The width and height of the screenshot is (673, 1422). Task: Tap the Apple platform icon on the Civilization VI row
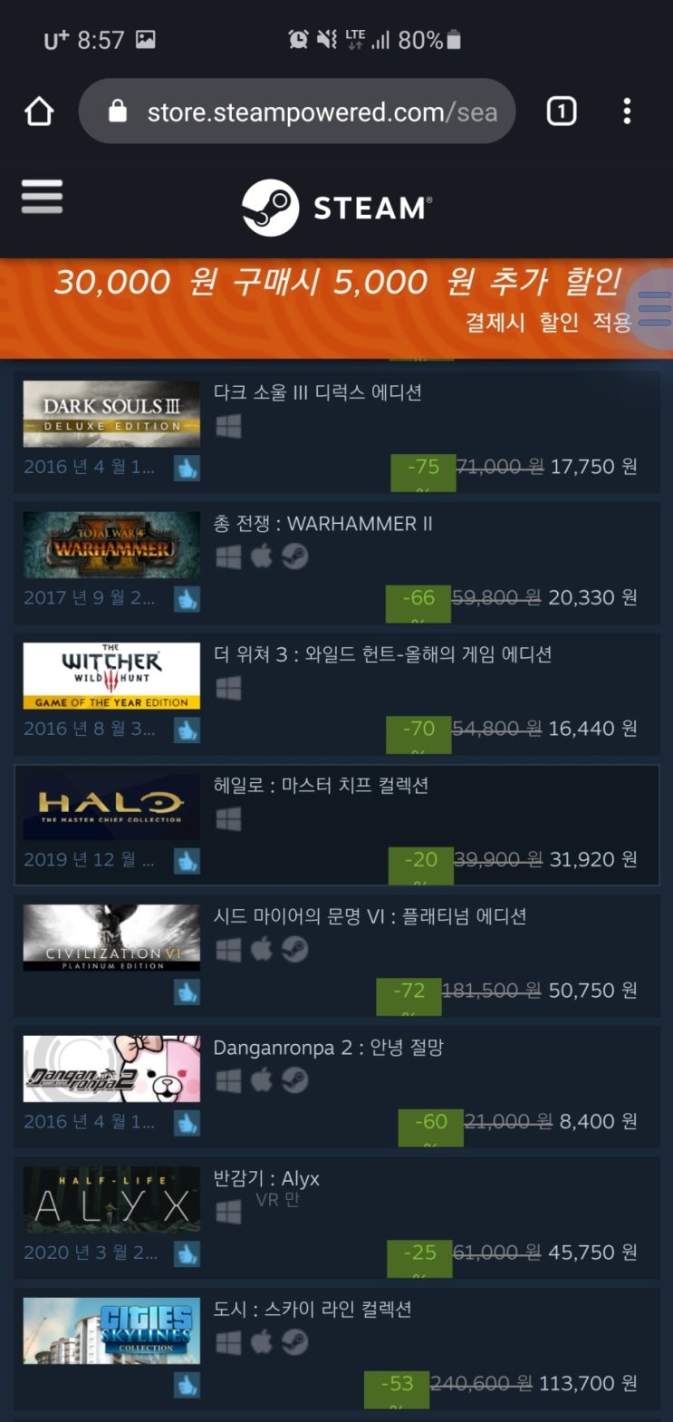click(262, 949)
